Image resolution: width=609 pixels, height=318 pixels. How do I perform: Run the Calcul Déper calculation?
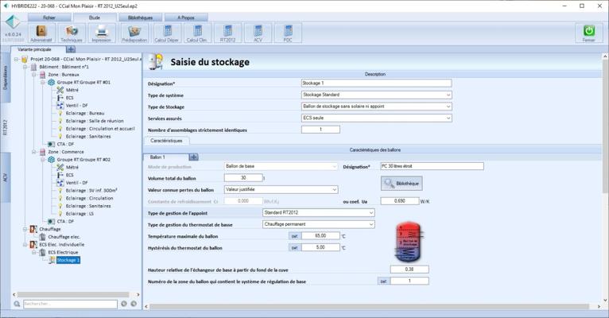[166, 33]
